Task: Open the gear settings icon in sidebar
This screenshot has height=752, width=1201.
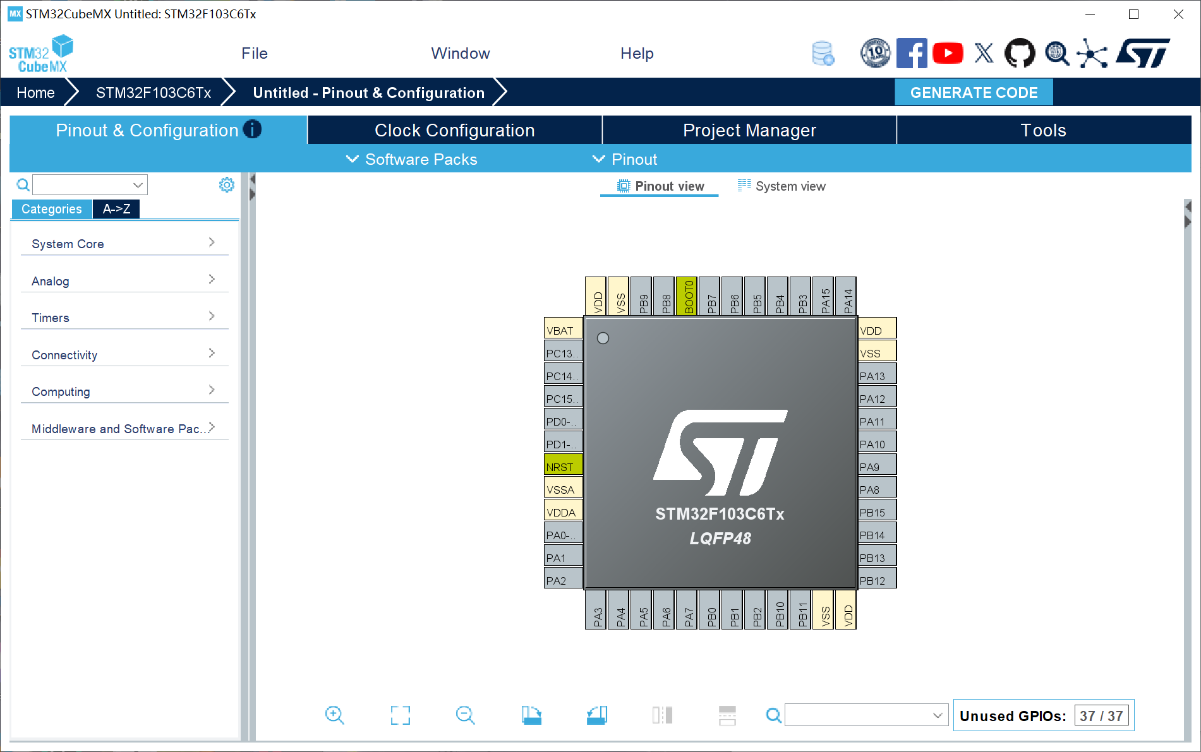Action: [x=226, y=184]
